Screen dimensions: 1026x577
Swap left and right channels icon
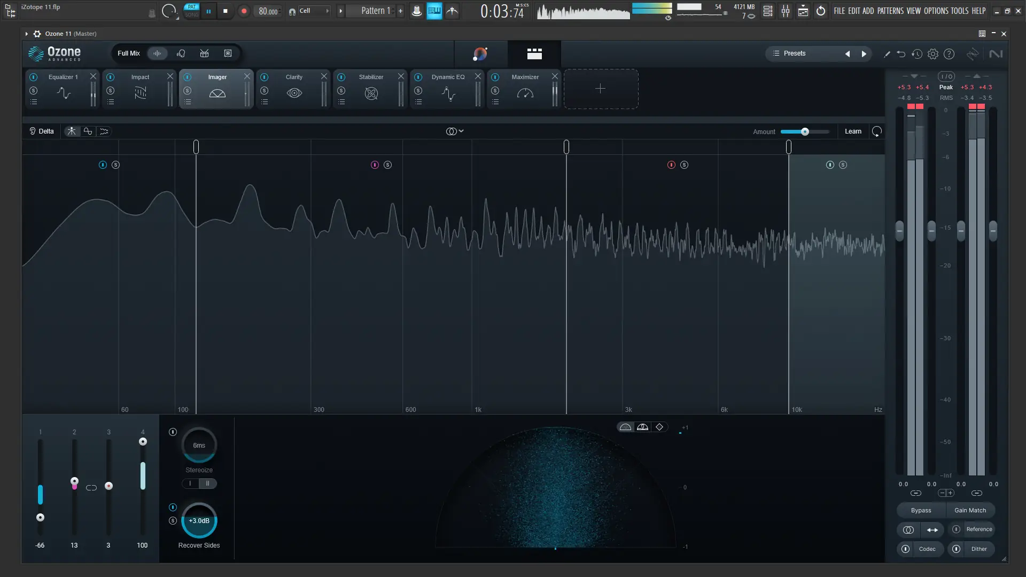pyautogui.click(x=932, y=529)
